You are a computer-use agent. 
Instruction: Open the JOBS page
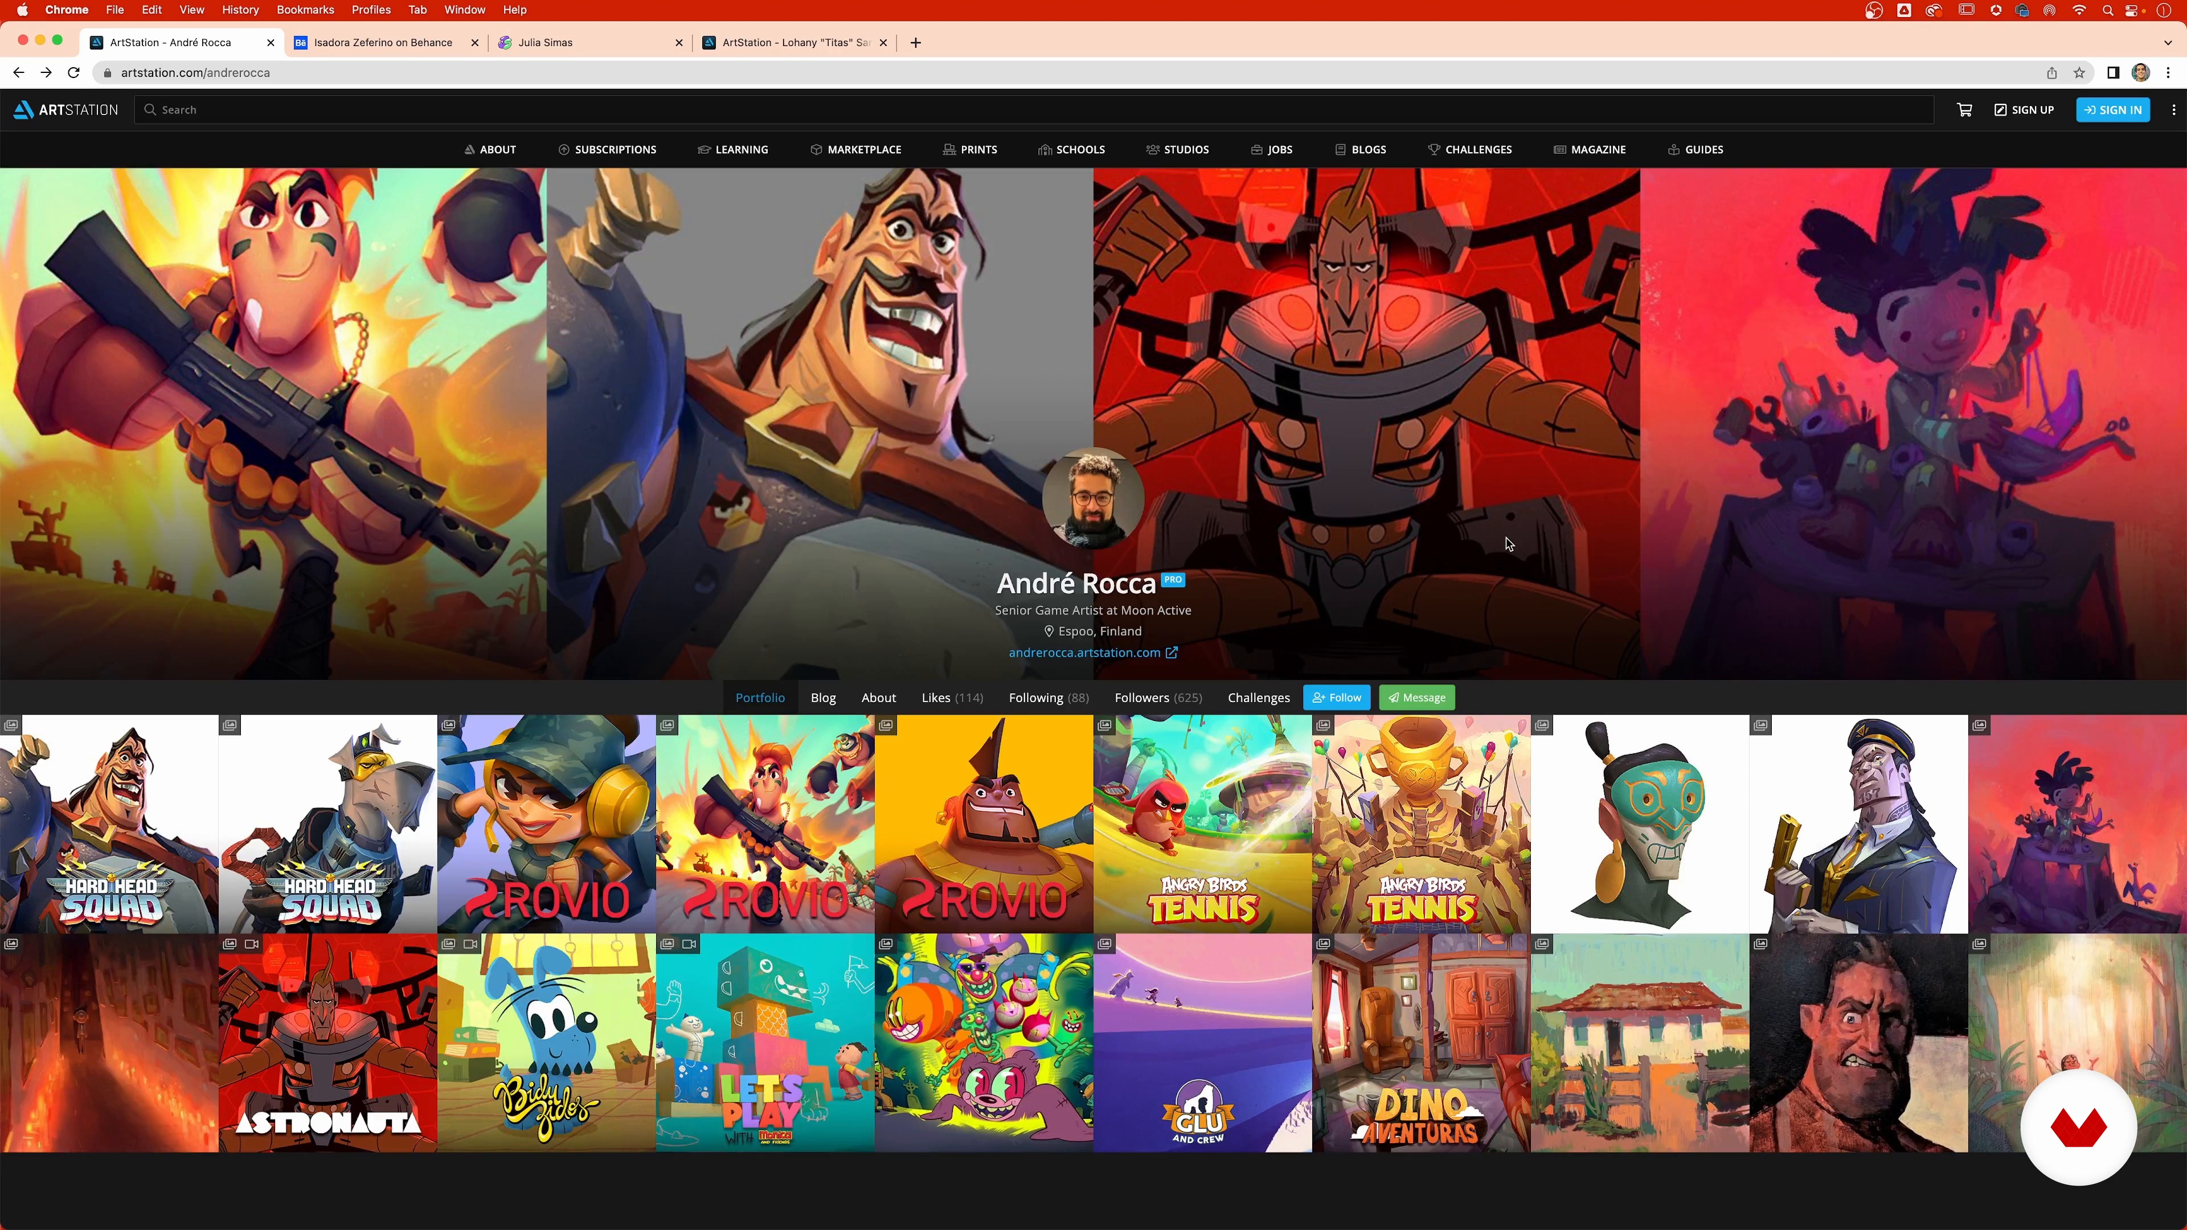click(x=1272, y=149)
